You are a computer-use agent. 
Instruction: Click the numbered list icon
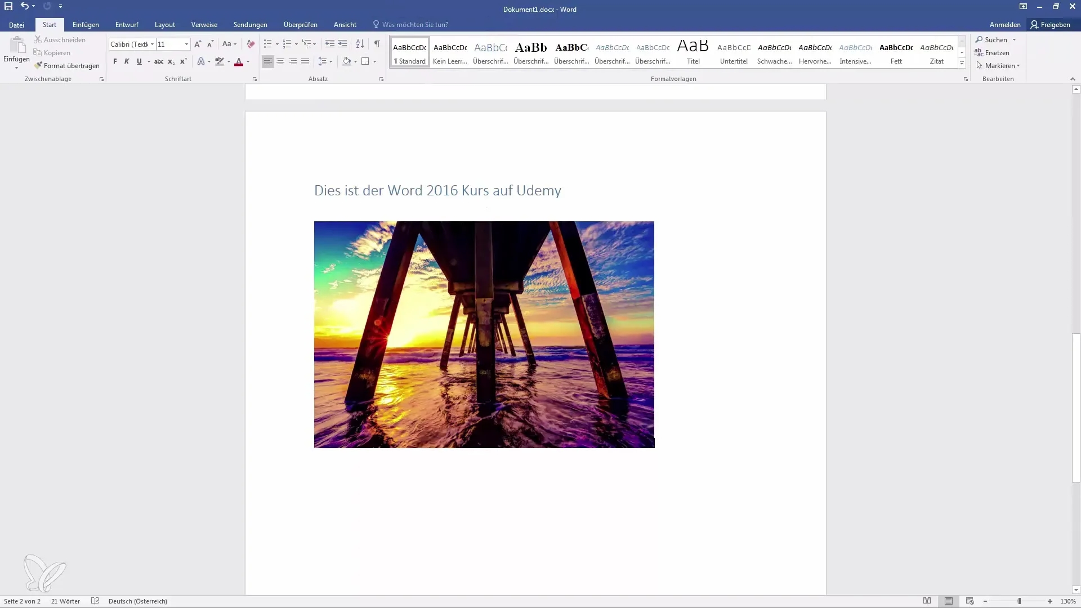(x=287, y=44)
